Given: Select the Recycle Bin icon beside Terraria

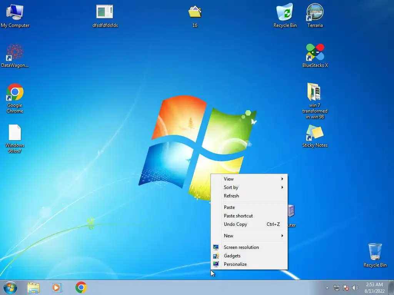Looking at the screenshot, I should (285, 15).
